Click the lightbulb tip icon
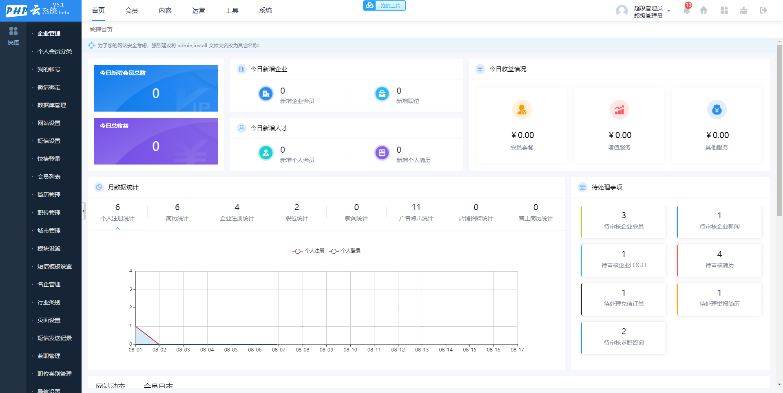The height and width of the screenshot is (393, 783). [x=91, y=46]
